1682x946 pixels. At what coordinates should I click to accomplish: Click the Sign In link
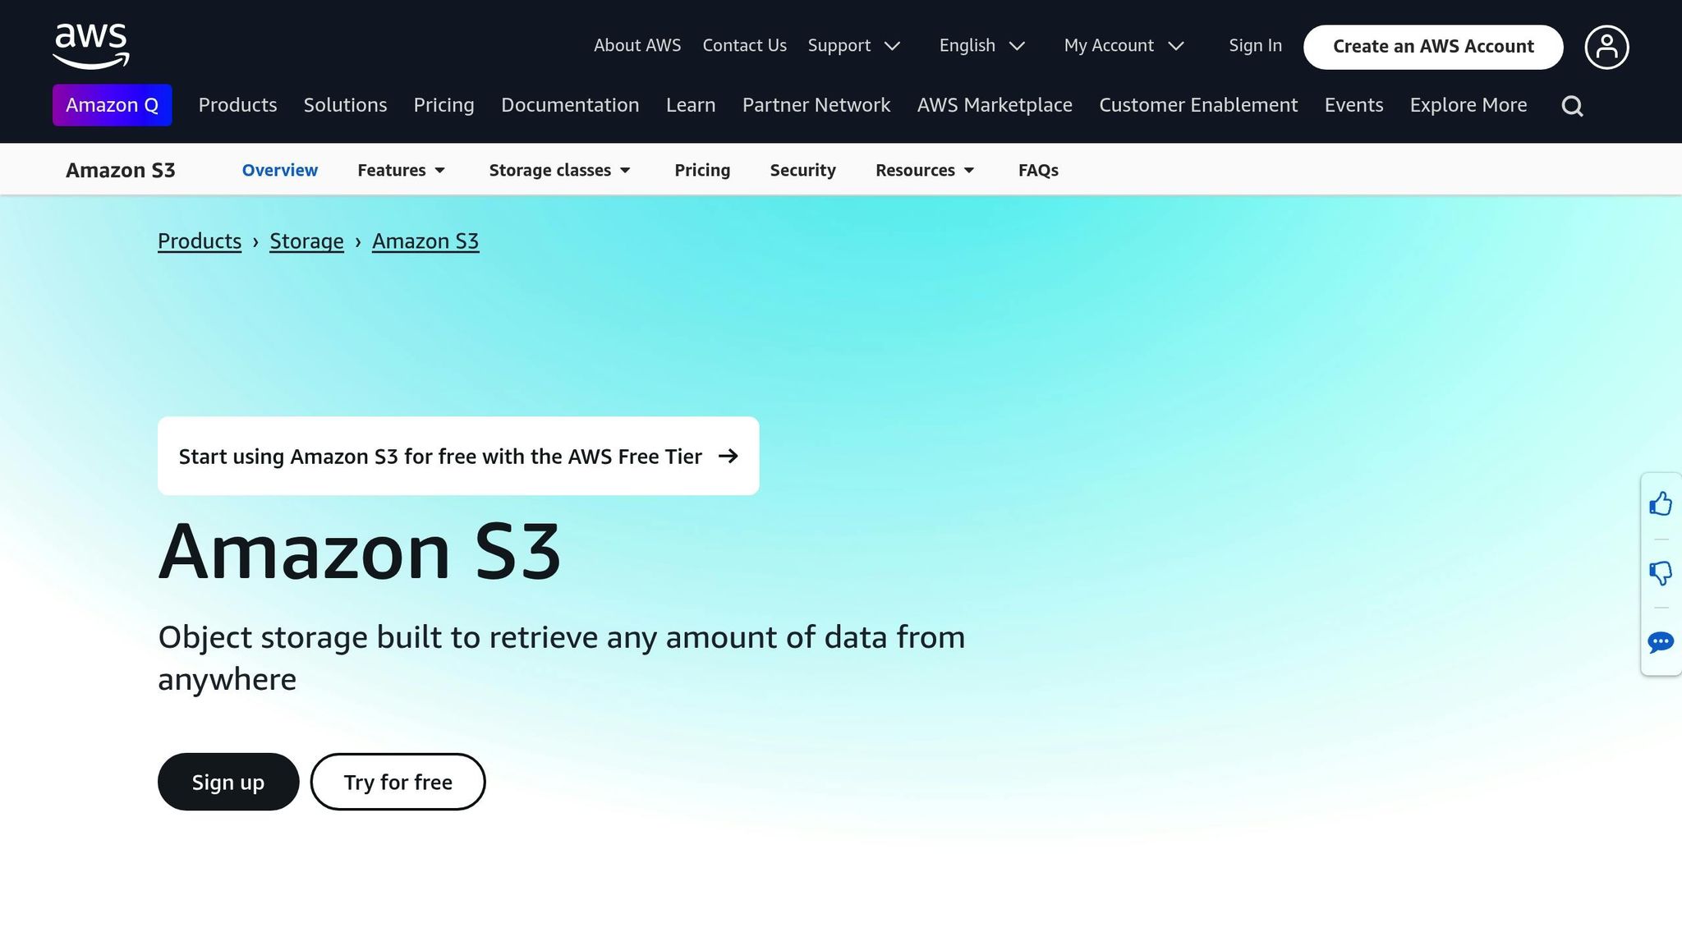[x=1255, y=46]
